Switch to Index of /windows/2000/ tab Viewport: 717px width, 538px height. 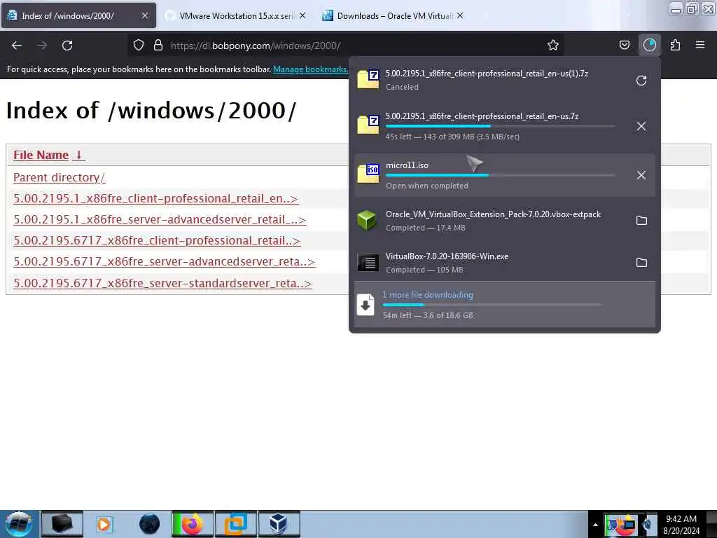[78, 15]
